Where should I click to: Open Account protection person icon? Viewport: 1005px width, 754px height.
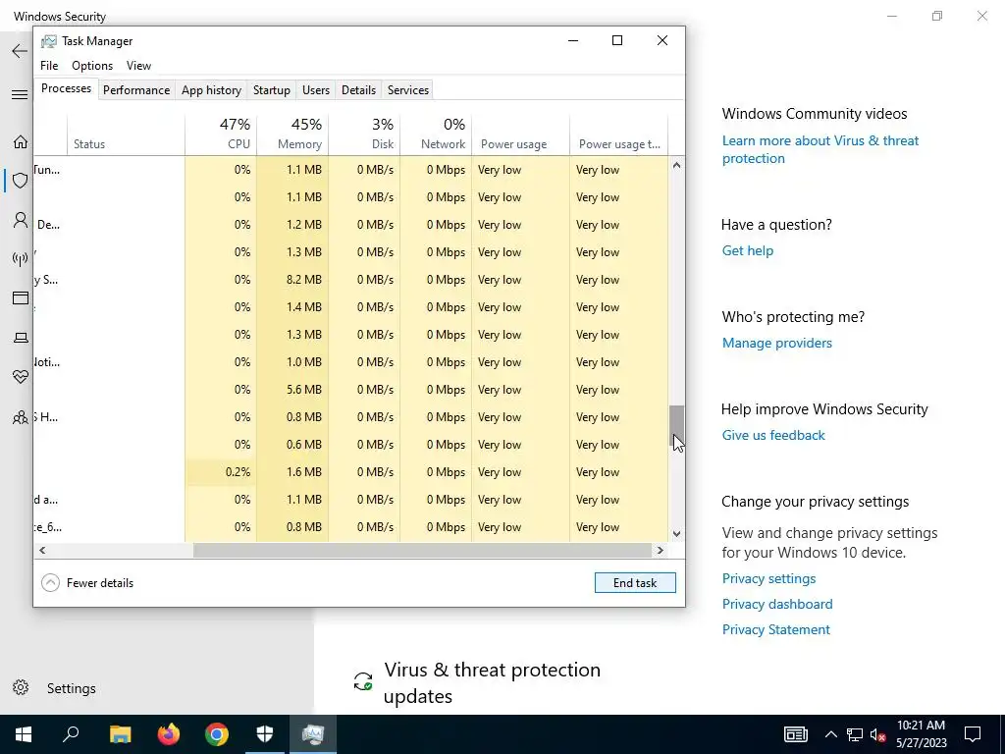21,221
